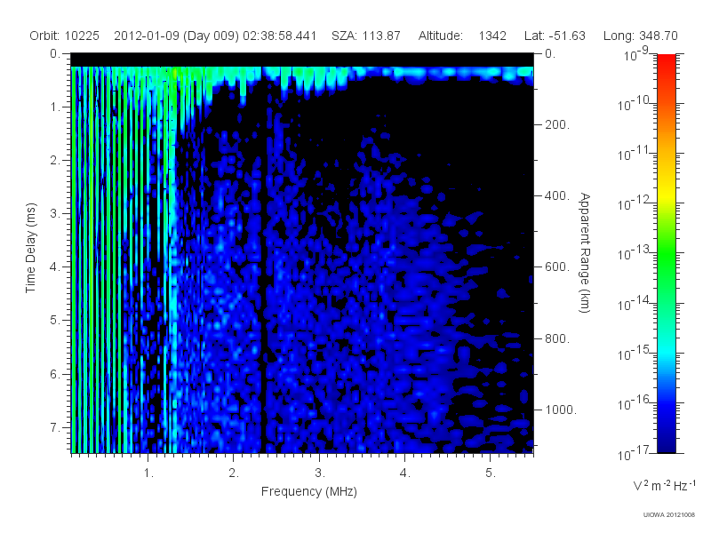This screenshot has height=533, width=711.
Task: Click the Orbit: 10225 header label
Action: 64,36
